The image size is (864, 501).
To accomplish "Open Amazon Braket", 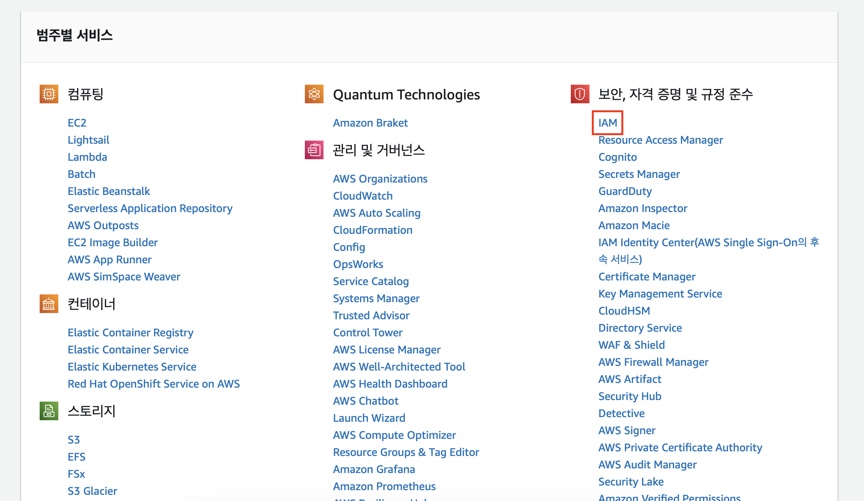I will tap(371, 123).
